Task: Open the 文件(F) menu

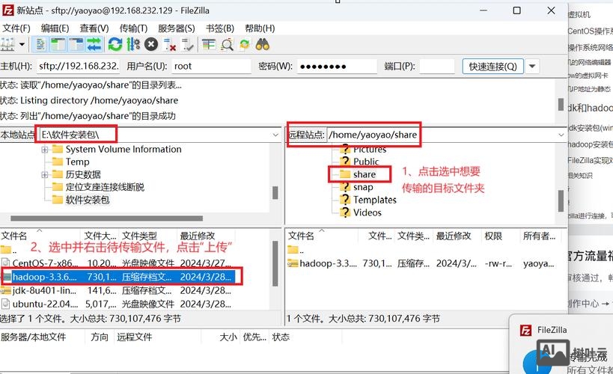Action: click(x=16, y=28)
